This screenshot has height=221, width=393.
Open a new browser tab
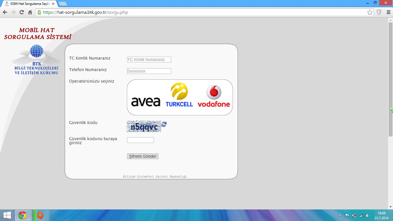(62, 4)
